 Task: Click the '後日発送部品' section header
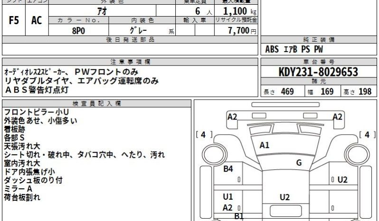click(130, 40)
